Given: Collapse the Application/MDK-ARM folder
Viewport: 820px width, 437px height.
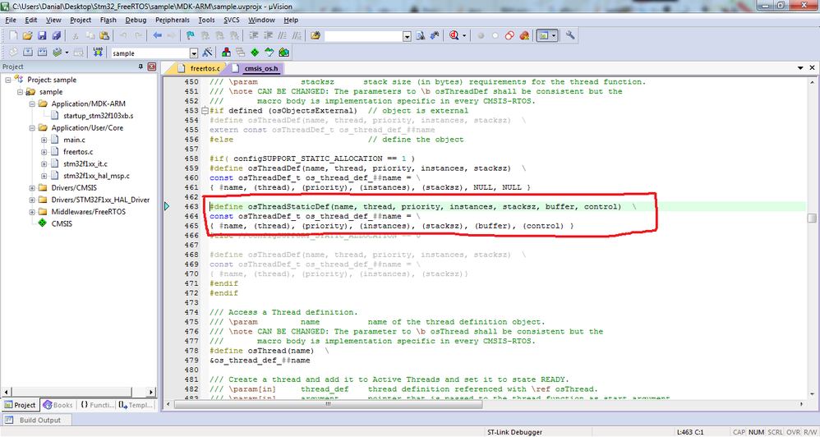Looking at the screenshot, I should pos(32,103).
